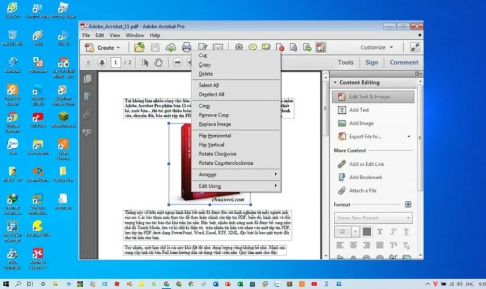Switch to Comment pane tab

coord(404,62)
